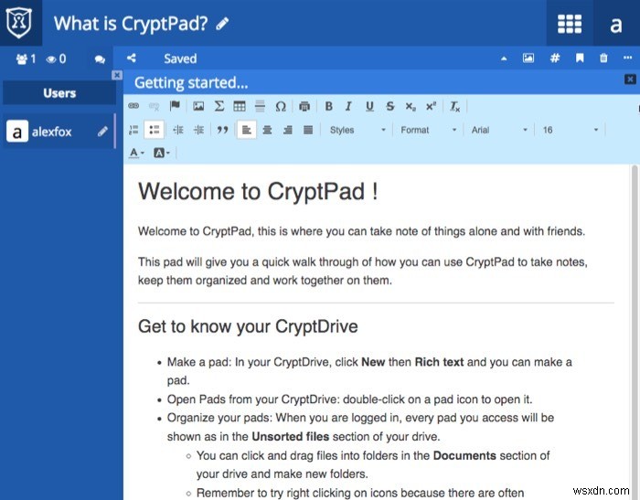The height and width of the screenshot is (500, 640).
Task: Justify text
Action: pos(308,130)
